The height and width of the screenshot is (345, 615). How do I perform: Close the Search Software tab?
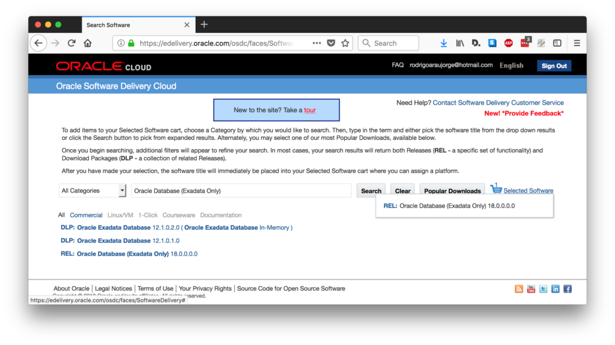point(187,25)
